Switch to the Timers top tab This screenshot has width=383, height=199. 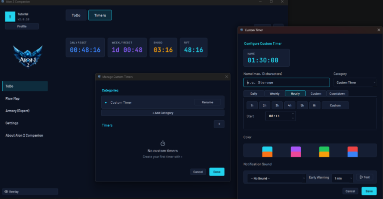pos(100,15)
